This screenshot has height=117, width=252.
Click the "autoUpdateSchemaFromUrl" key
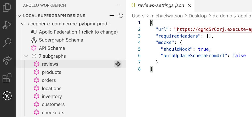coord(194,56)
